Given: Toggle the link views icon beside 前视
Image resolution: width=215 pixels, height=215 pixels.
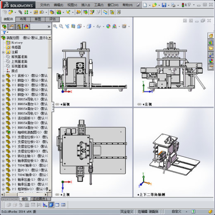Looking at the screenshot, I should (x=57, y=104).
